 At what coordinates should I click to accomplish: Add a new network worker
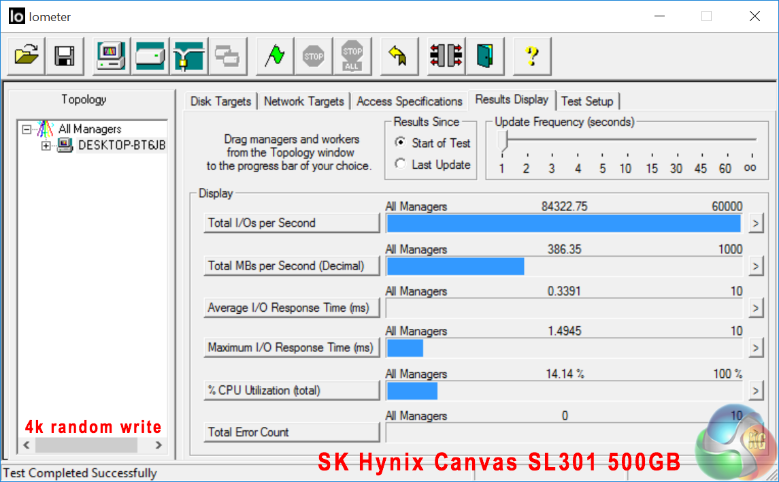(188, 56)
